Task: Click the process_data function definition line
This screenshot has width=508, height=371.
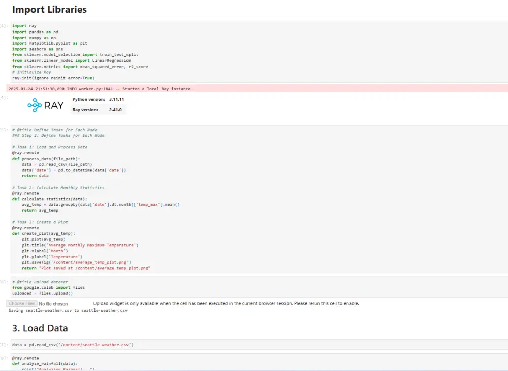Action: coord(49,159)
